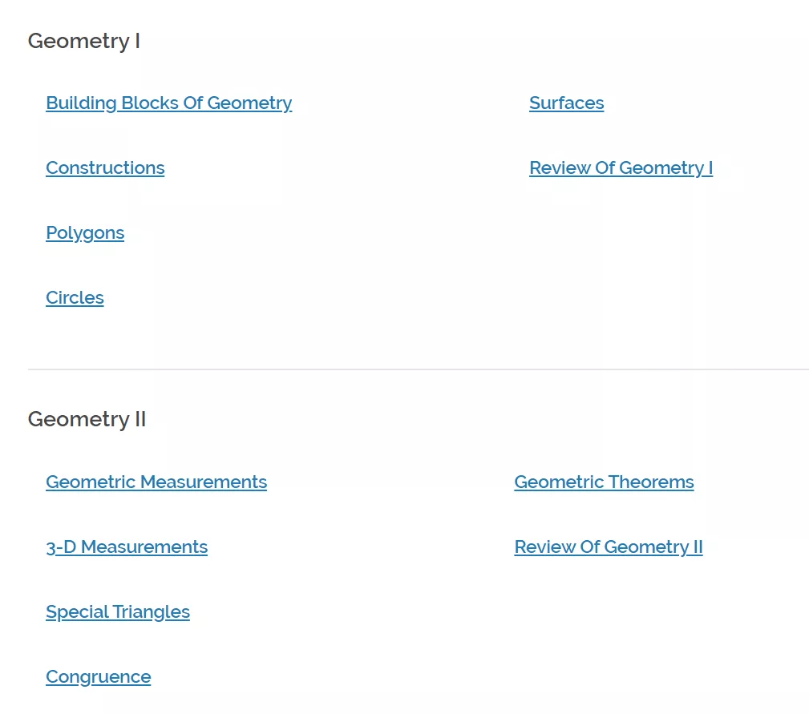Click Review Of Geometry II
The height and width of the screenshot is (714, 809).
click(609, 547)
